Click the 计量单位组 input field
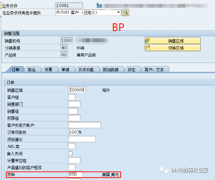The width and height of the screenshot is (215, 180). tap(74, 160)
